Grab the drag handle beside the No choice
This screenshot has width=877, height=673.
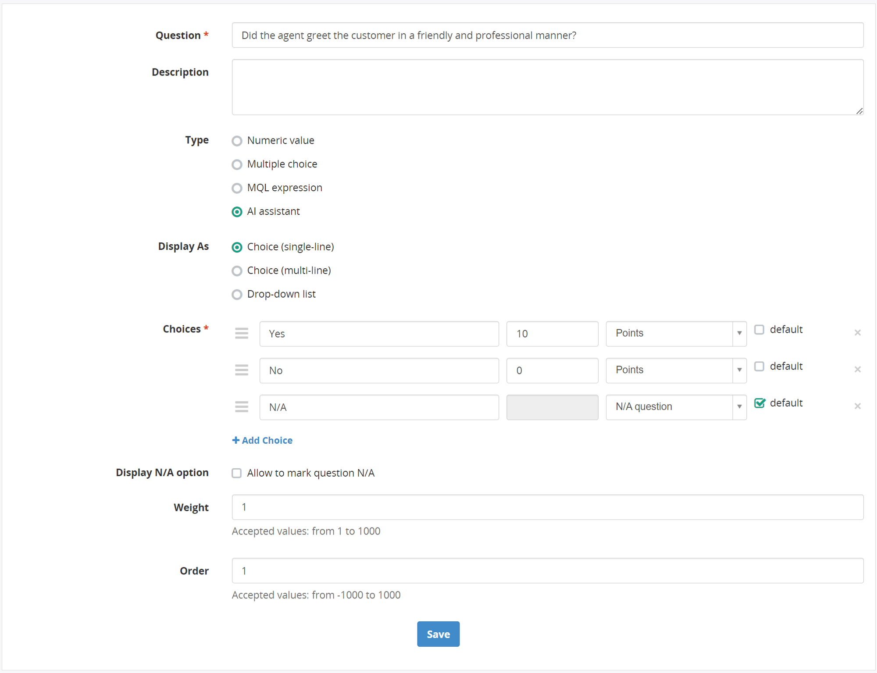click(x=242, y=370)
